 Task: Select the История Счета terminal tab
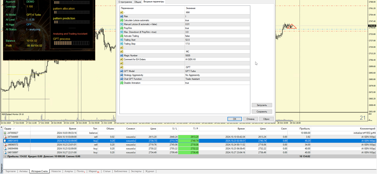39,171
